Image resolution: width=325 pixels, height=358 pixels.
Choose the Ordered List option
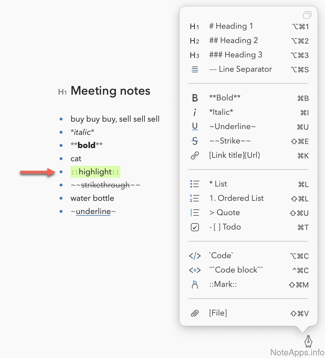click(236, 198)
